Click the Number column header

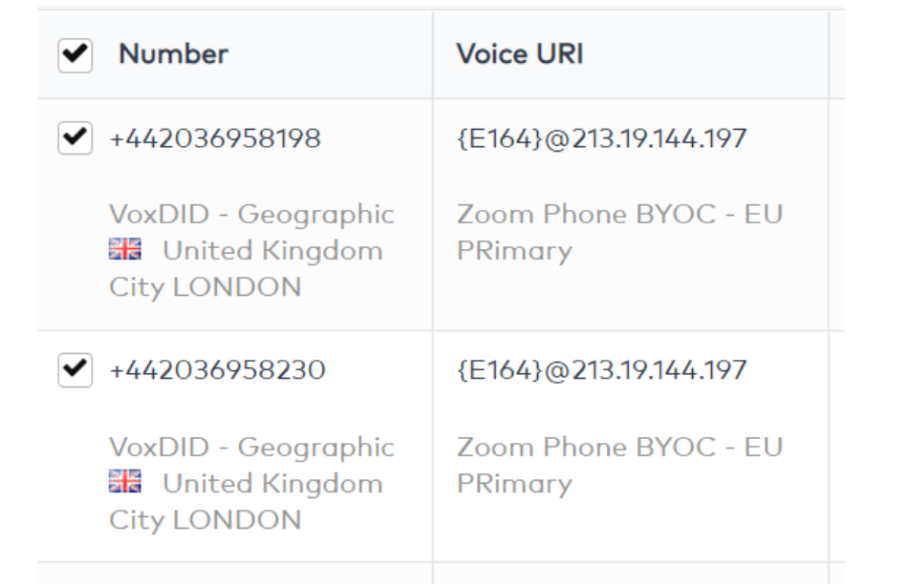[x=173, y=55]
